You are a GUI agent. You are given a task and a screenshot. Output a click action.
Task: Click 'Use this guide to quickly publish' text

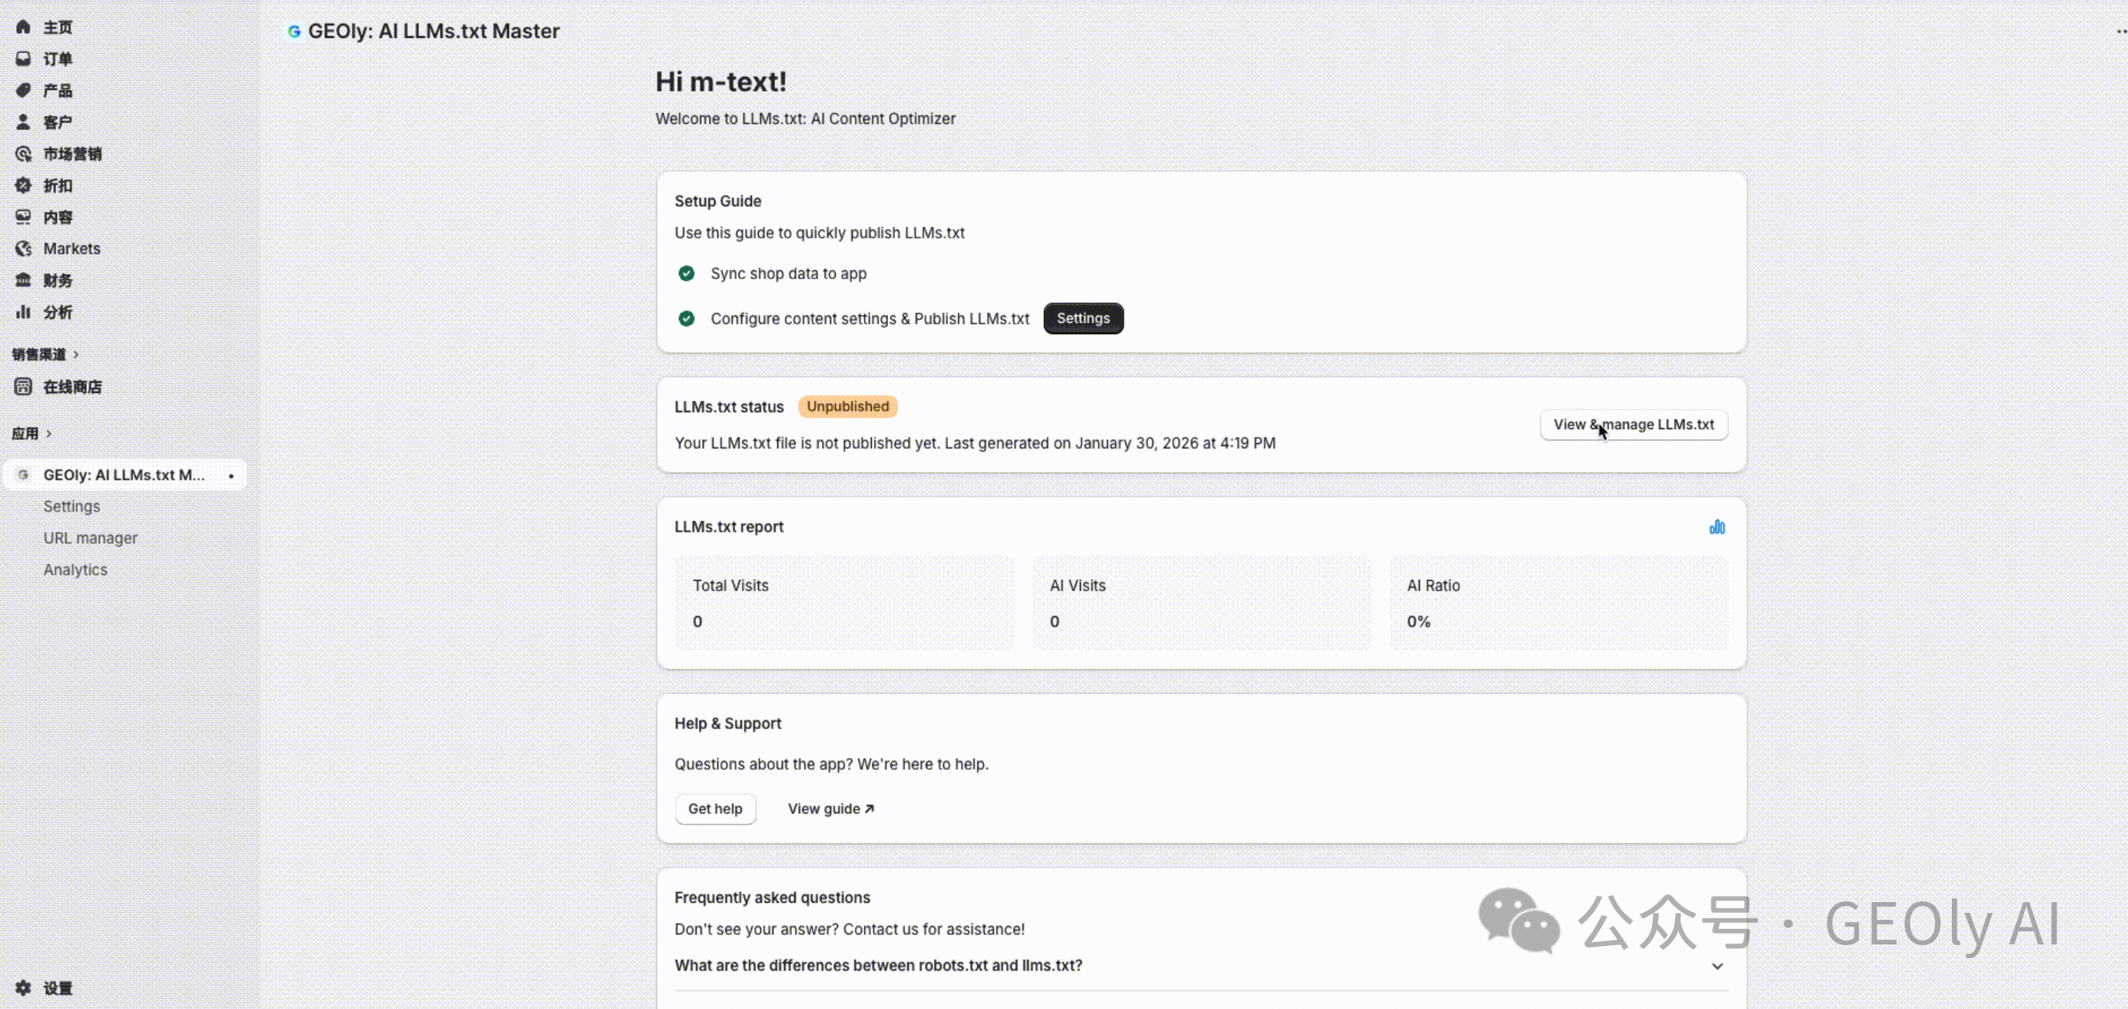820,233
